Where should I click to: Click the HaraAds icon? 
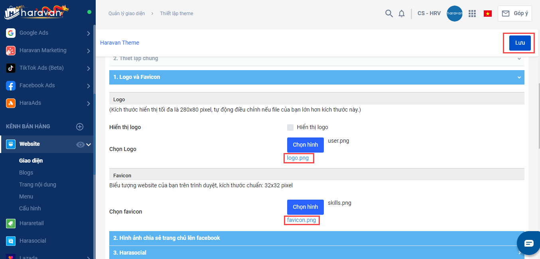(x=11, y=103)
